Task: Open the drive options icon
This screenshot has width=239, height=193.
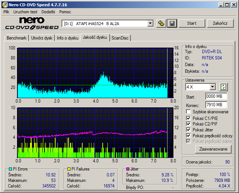Action: (161, 23)
